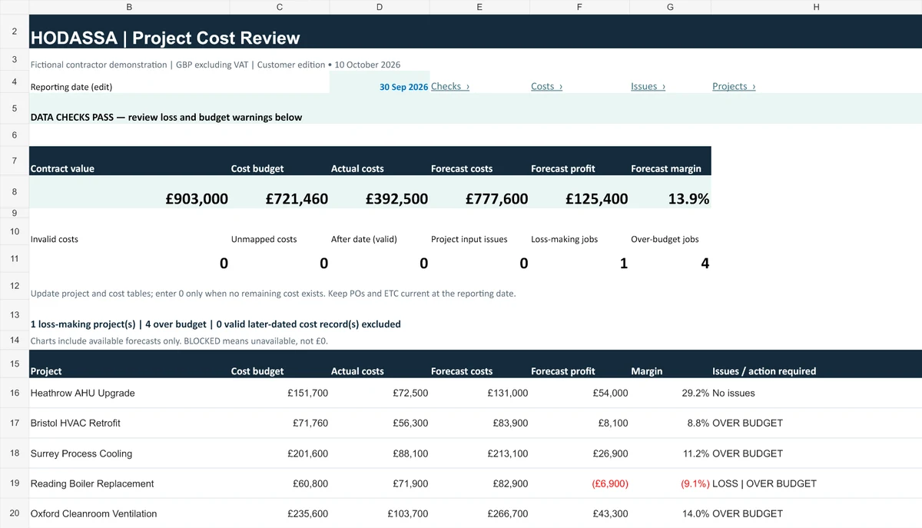Click the contract value £903,000

click(x=197, y=198)
